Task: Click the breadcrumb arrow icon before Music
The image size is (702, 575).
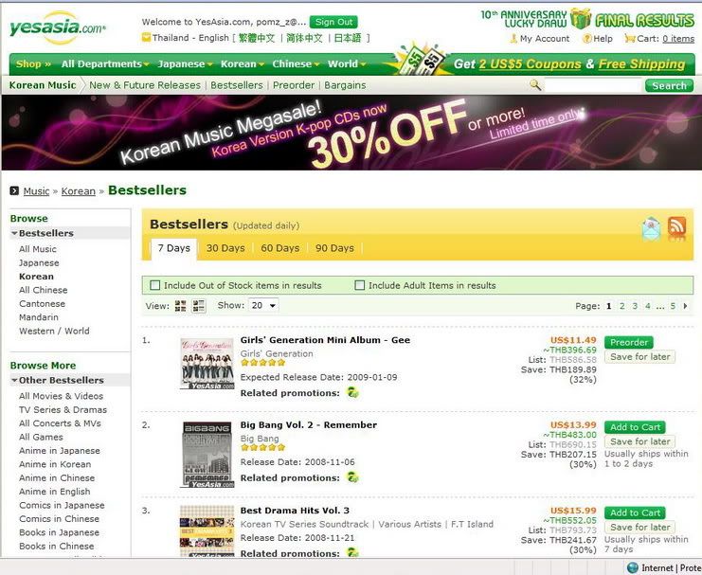Action: [14, 191]
